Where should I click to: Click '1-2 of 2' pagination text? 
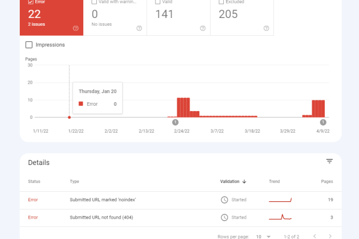tap(291, 237)
